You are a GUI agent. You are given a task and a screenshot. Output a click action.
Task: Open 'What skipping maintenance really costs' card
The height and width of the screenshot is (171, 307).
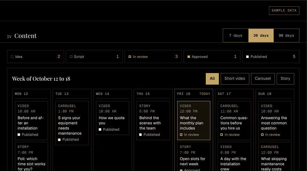(x=275, y=157)
